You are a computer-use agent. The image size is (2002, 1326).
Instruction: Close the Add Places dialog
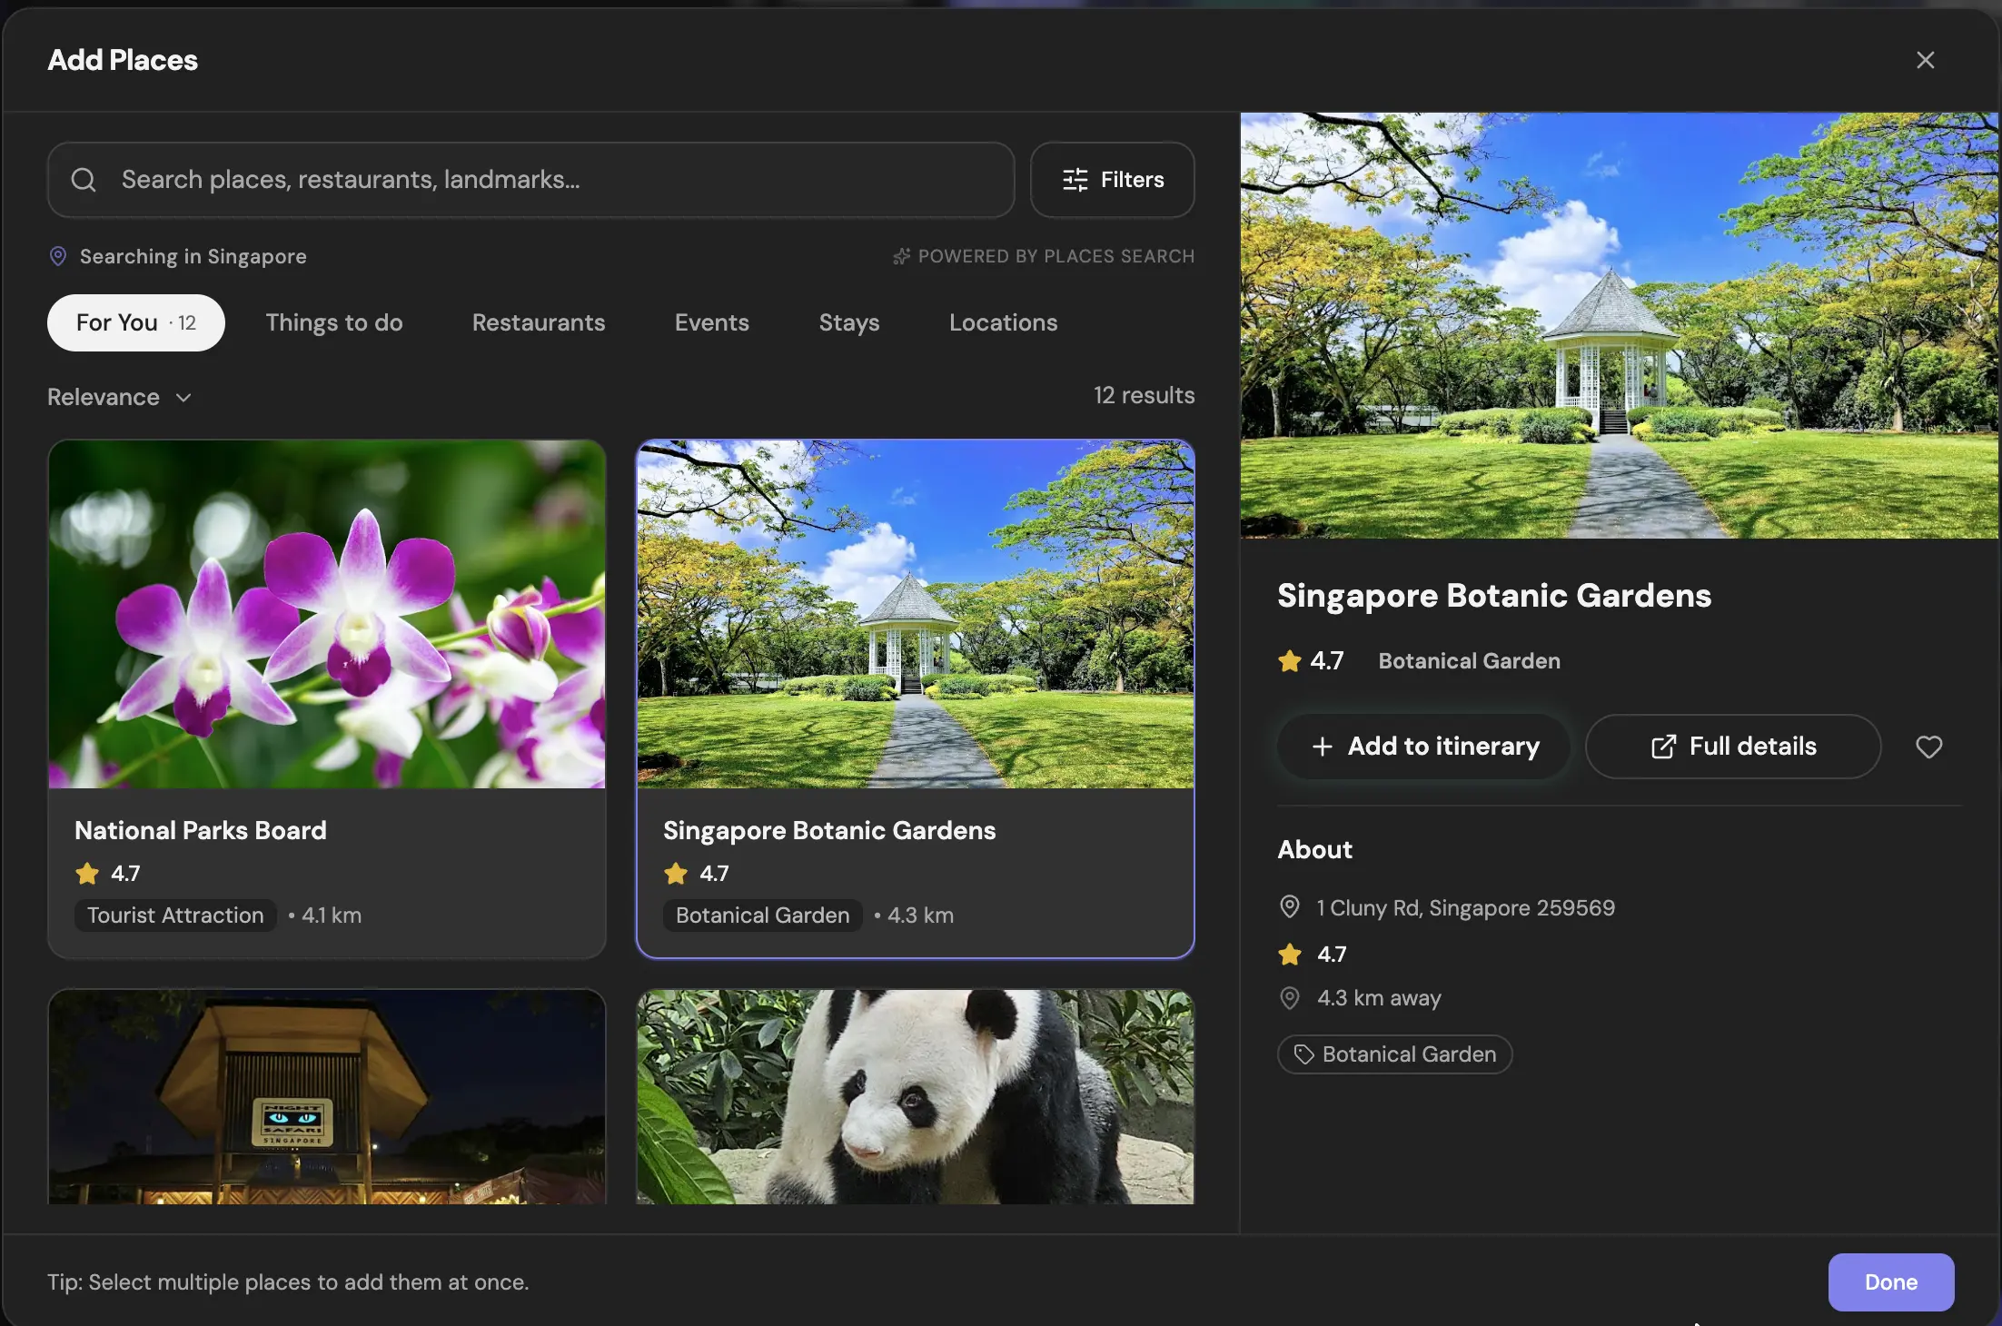[x=1925, y=60]
